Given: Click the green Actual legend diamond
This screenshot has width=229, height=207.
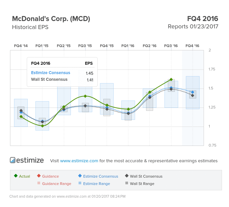Looking at the screenshot, I should tap(16, 176).
